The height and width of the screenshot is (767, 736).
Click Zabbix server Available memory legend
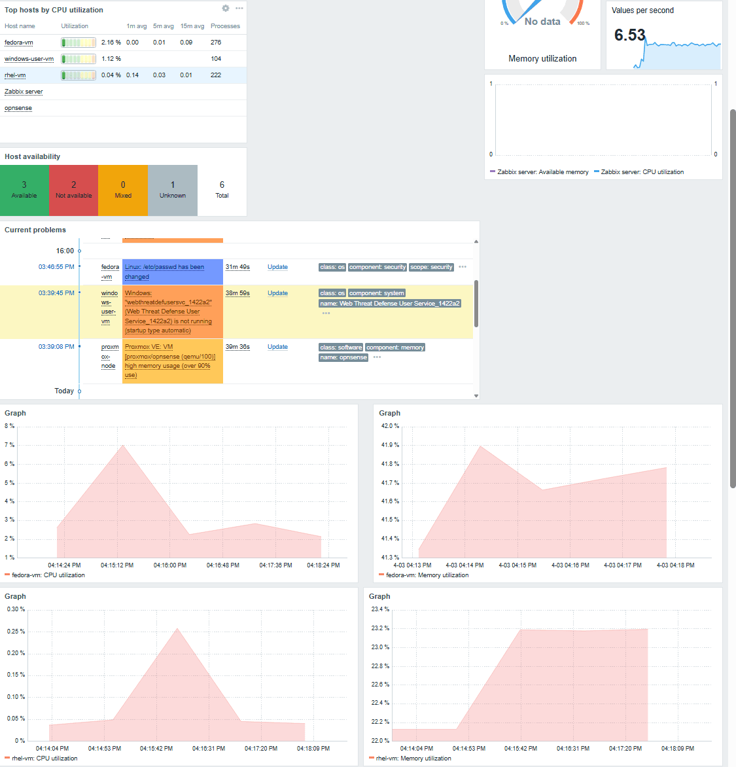pos(539,172)
